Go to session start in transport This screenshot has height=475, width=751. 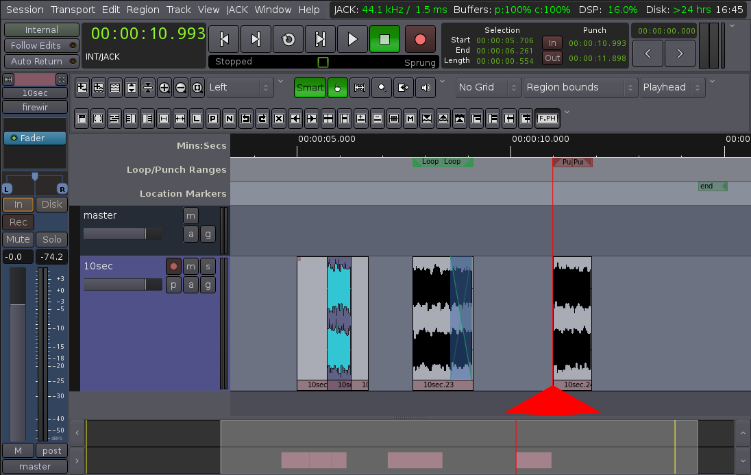(223, 39)
